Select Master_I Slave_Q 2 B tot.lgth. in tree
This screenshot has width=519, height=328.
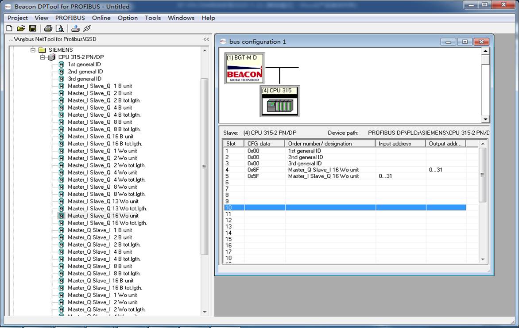pos(104,100)
